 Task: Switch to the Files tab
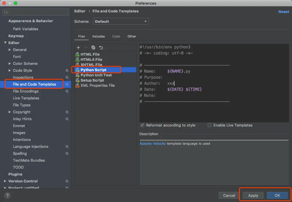click(x=81, y=36)
